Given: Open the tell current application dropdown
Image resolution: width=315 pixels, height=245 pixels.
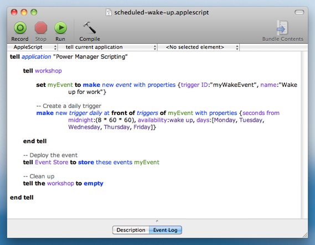Looking at the screenshot, I should [108, 47].
